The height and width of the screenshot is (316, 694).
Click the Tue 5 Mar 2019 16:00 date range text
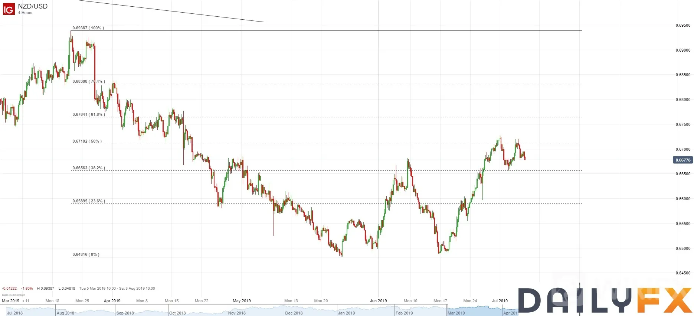pyautogui.click(x=117, y=288)
